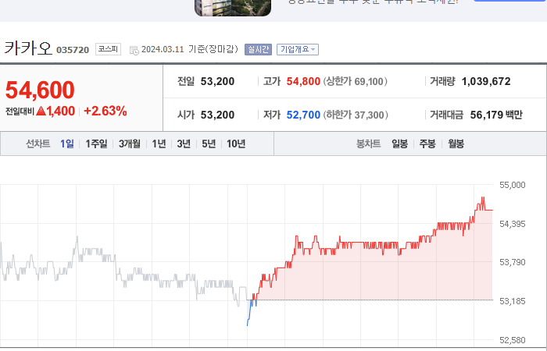This screenshot has width=547, height=351.
Task: Click the 실시간 badge button
Action: click(258, 49)
